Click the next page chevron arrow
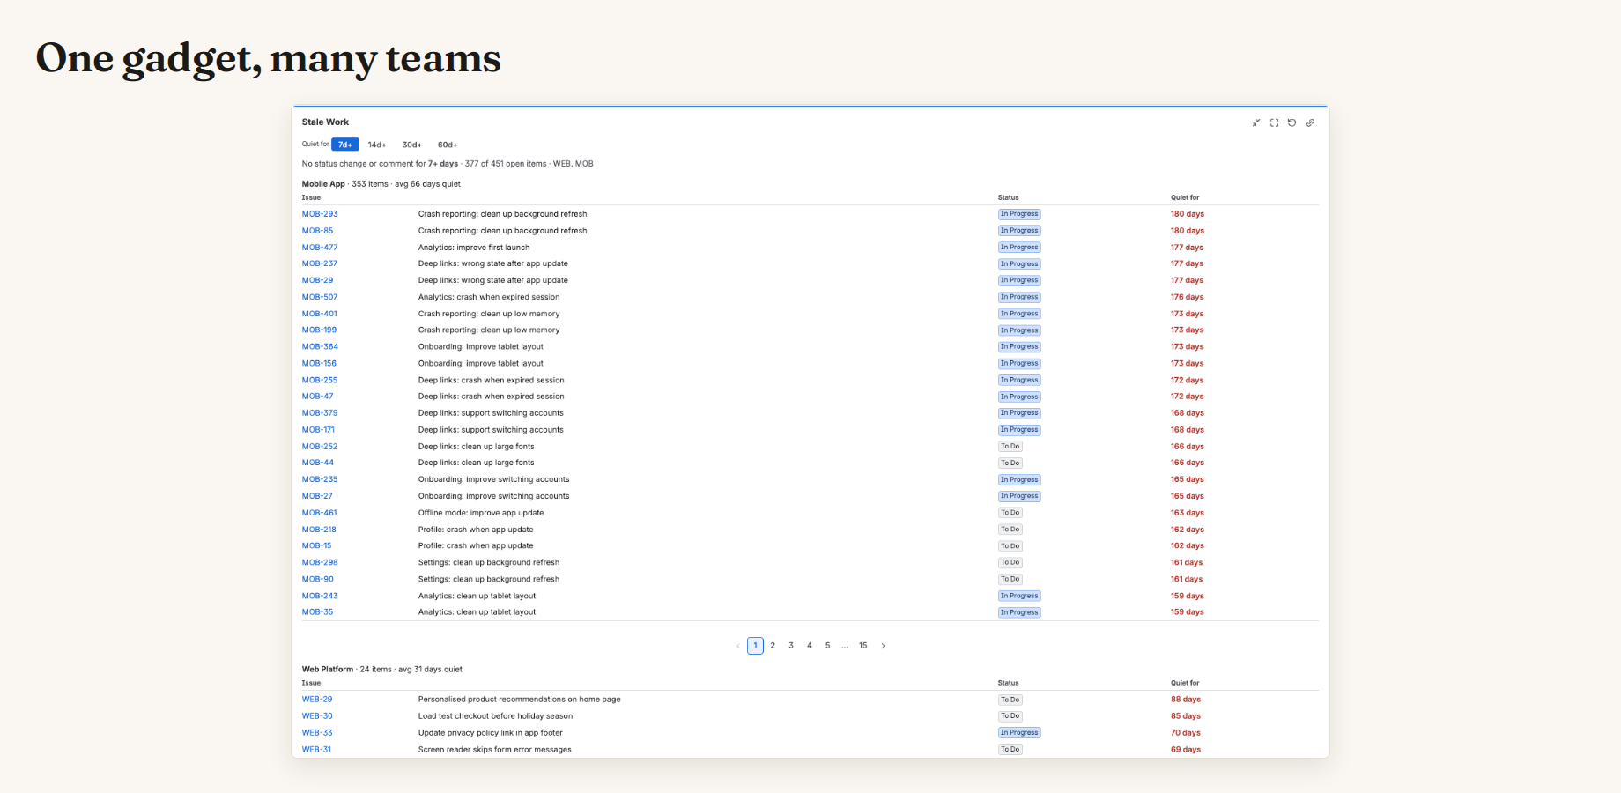This screenshot has height=793, width=1621. (883, 646)
